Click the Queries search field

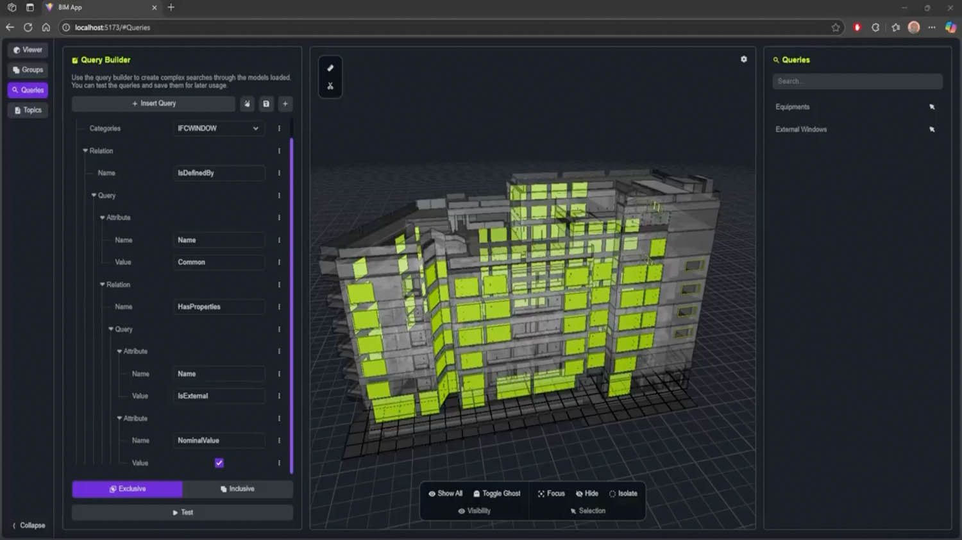coord(857,81)
